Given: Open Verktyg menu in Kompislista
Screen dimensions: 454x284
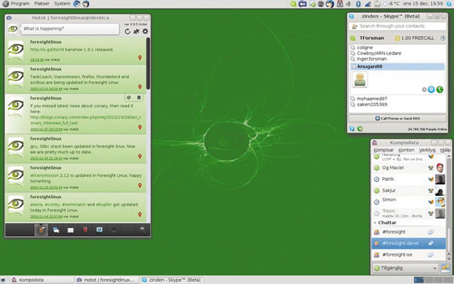Looking at the screenshot, I should click(427, 150).
